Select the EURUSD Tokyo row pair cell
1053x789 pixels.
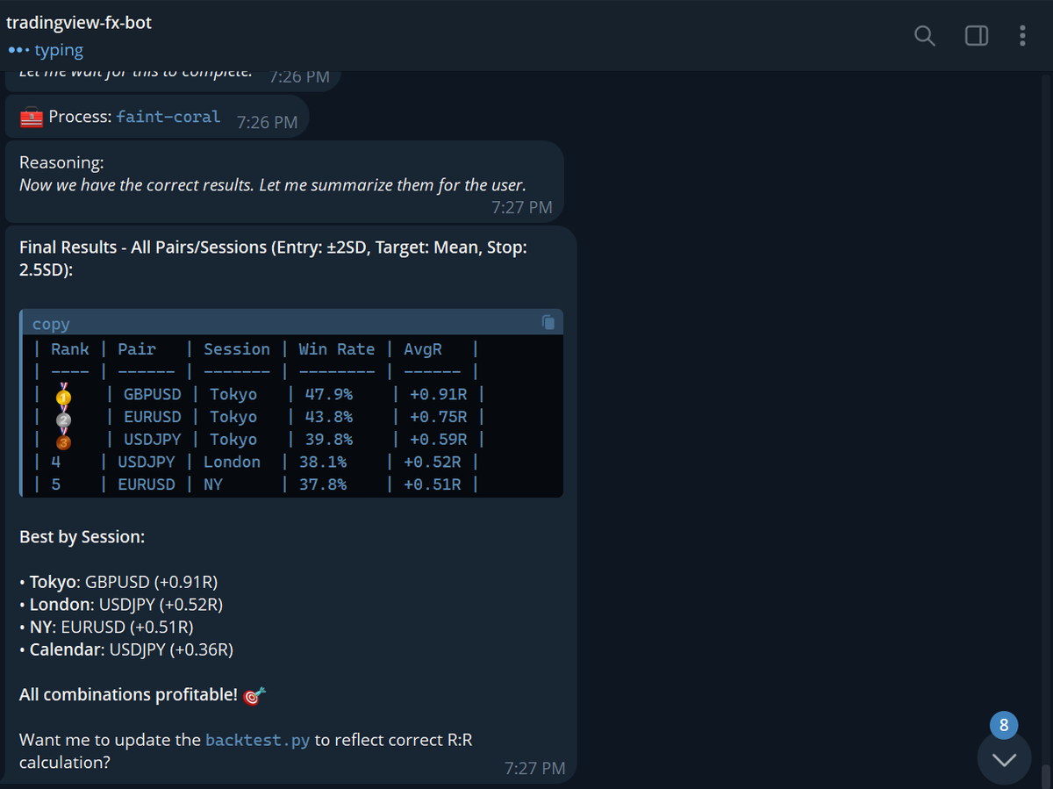153,417
